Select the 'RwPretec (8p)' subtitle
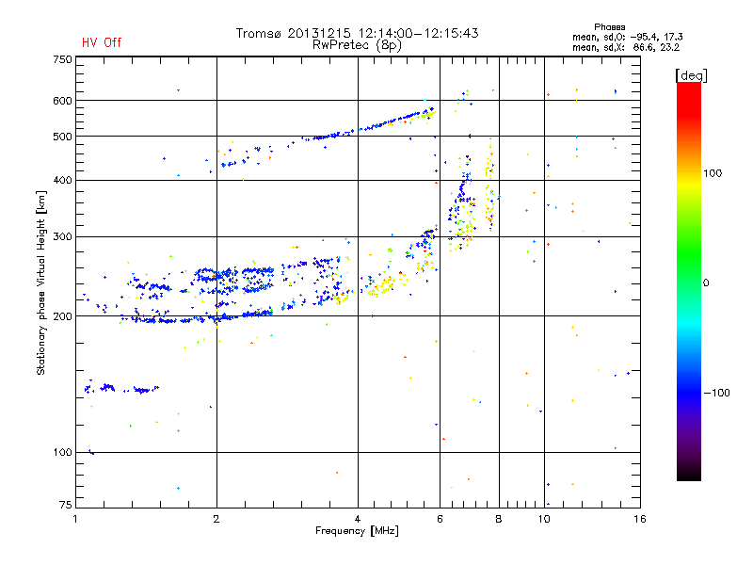753x565 pixels. click(x=357, y=45)
